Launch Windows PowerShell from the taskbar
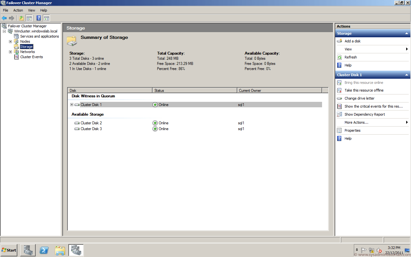 click(x=44, y=250)
